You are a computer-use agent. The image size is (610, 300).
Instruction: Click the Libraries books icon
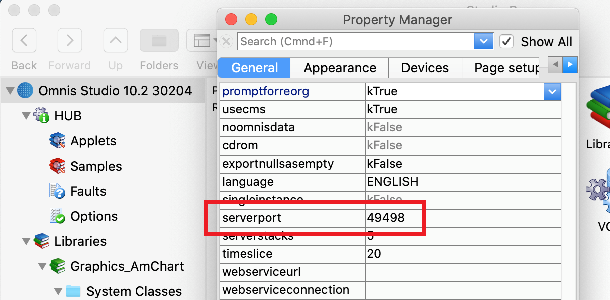click(41, 241)
